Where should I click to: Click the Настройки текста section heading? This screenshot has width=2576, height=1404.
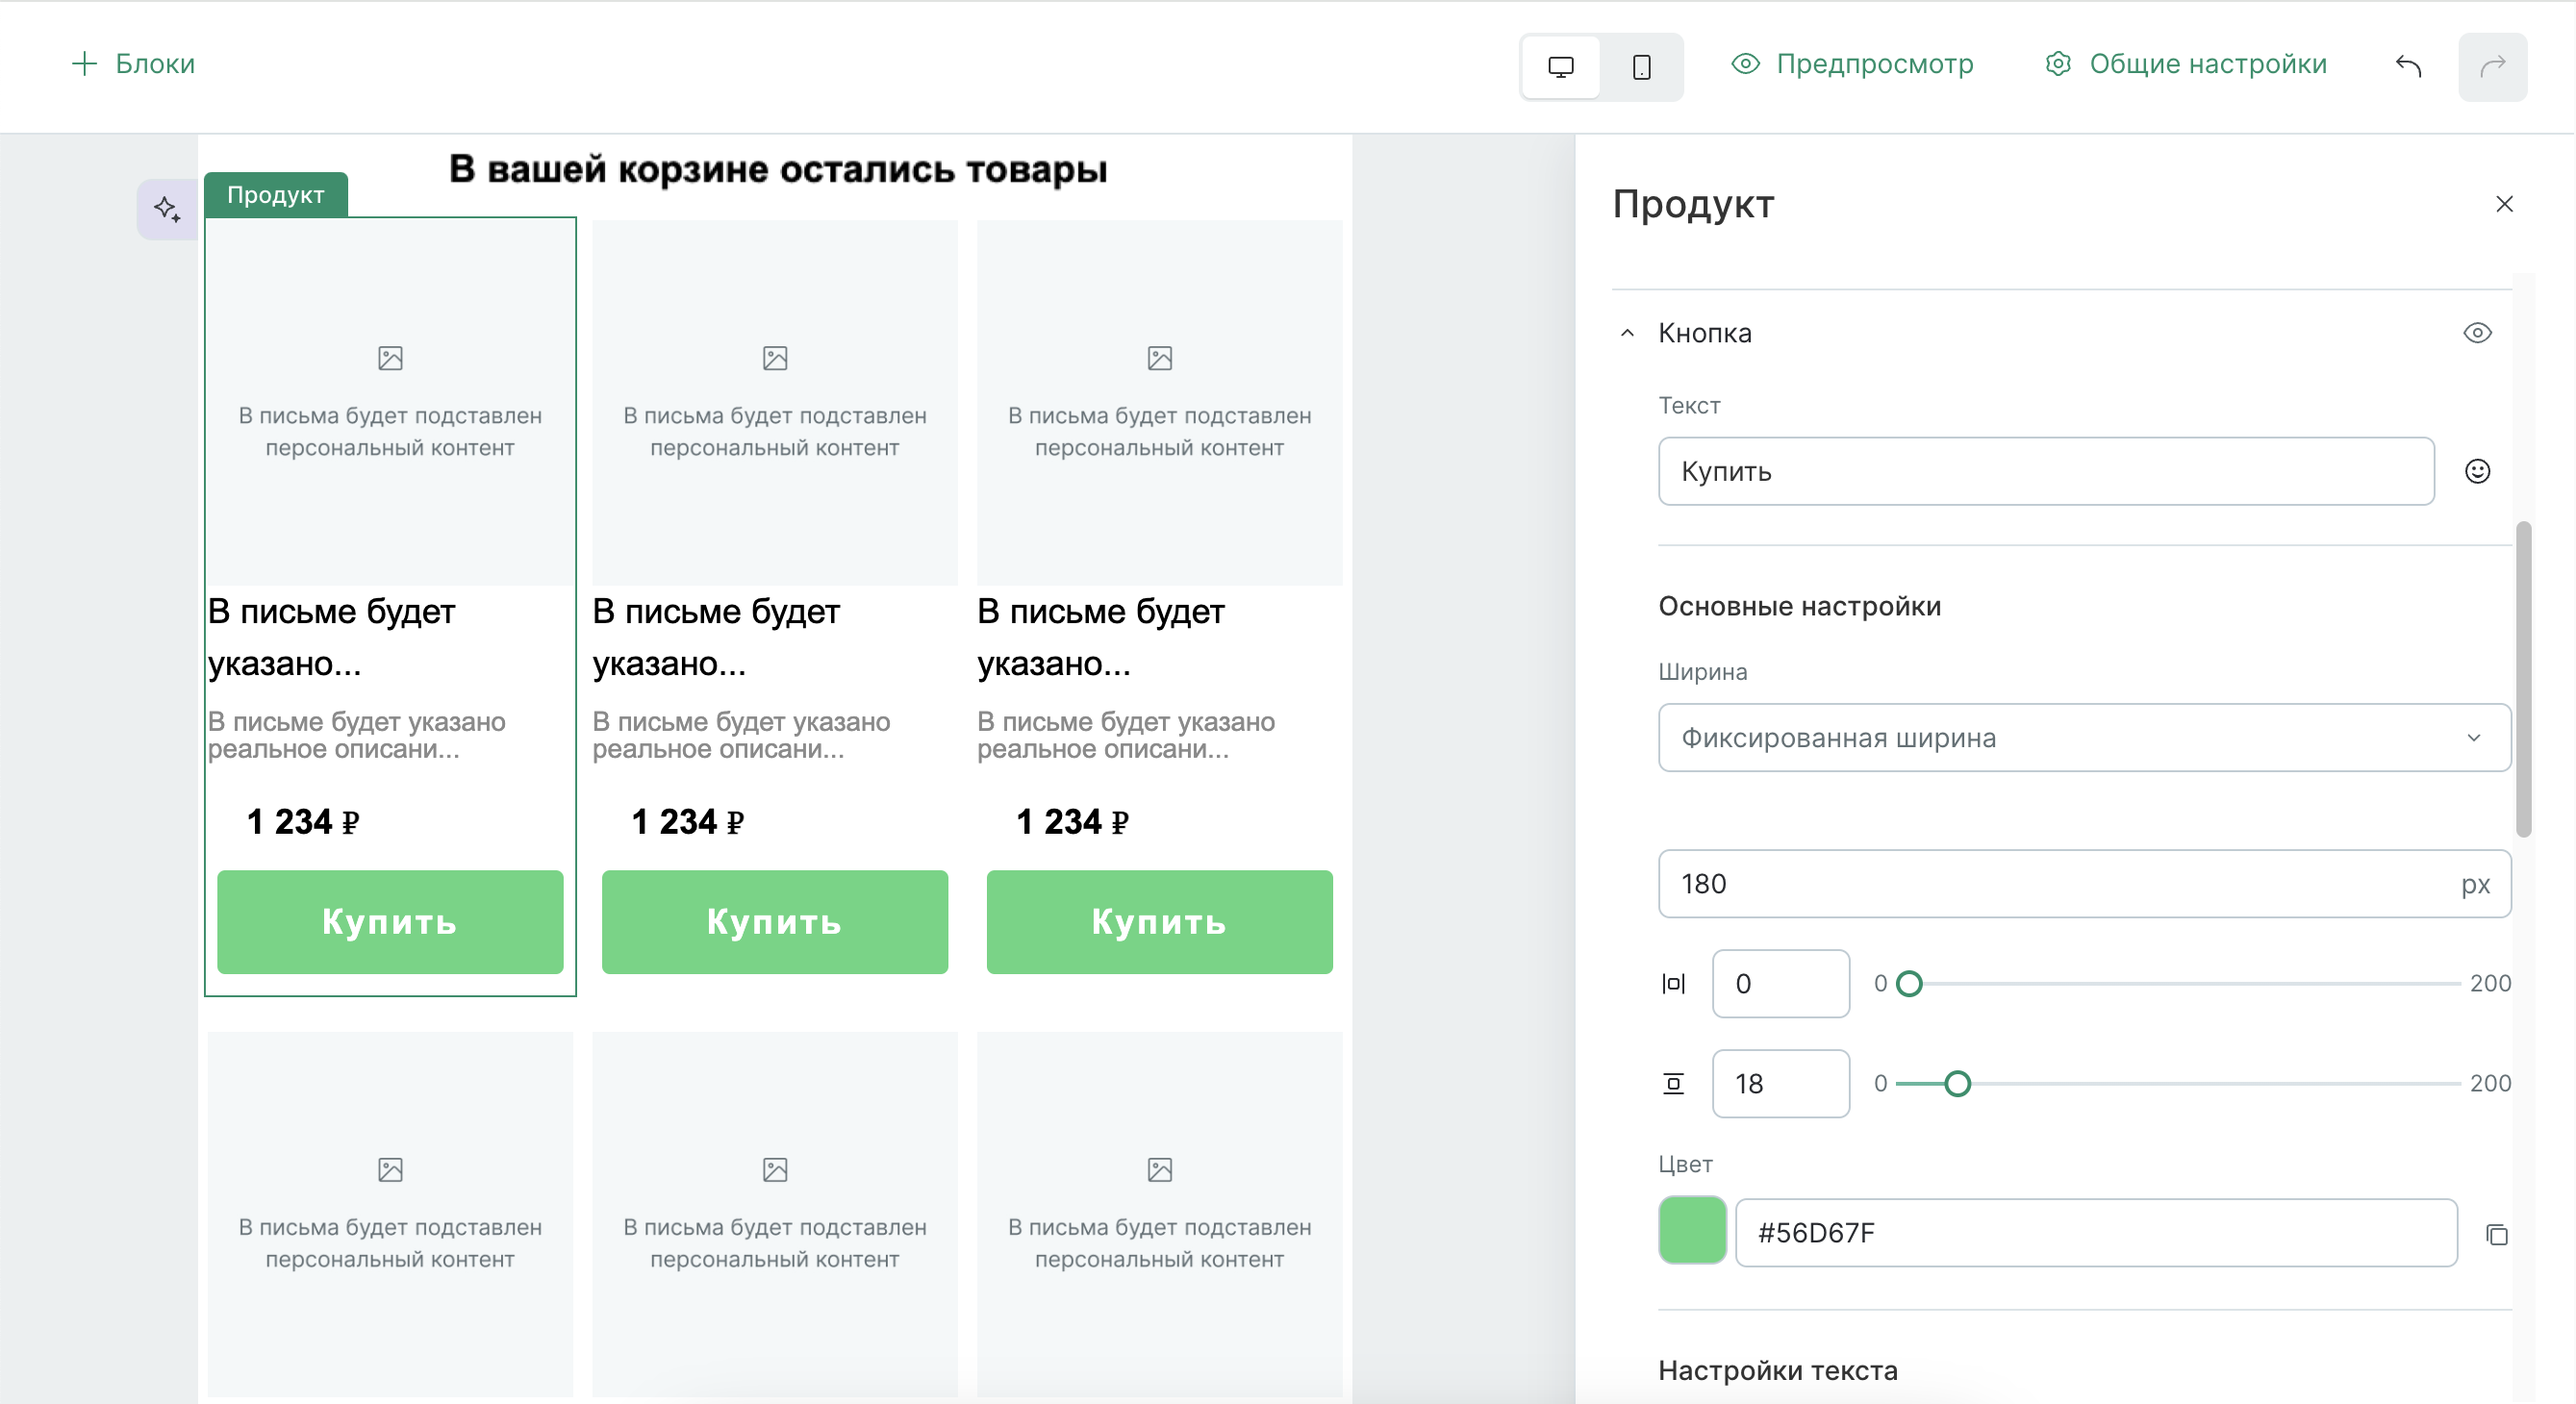coord(1777,1370)
